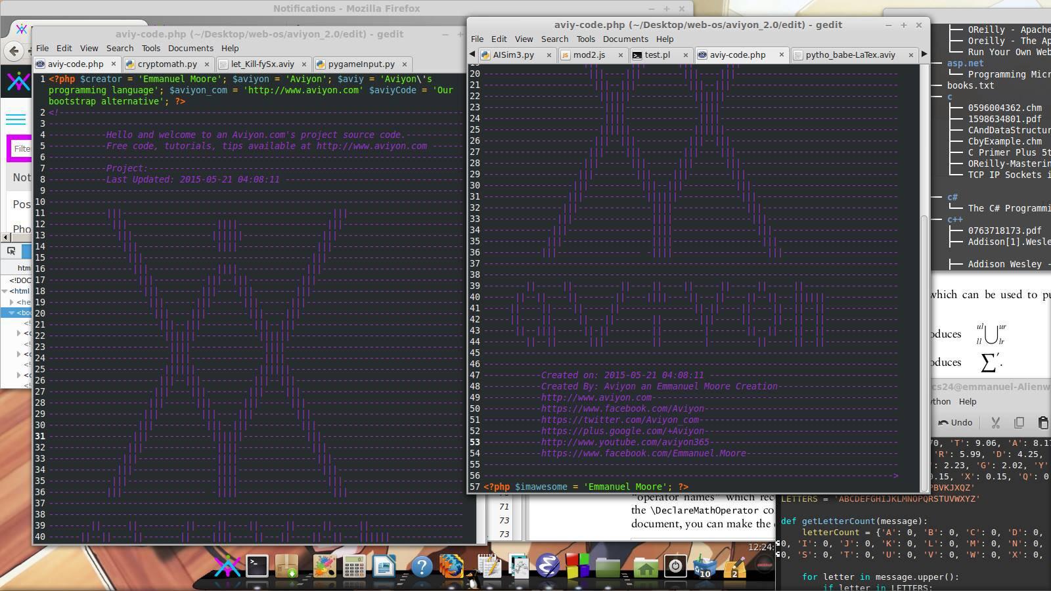Image resolution: width=1051 pixels, height=591 pixels.
Task: Open Search menu in front gedit window
Action: point(554,39)
